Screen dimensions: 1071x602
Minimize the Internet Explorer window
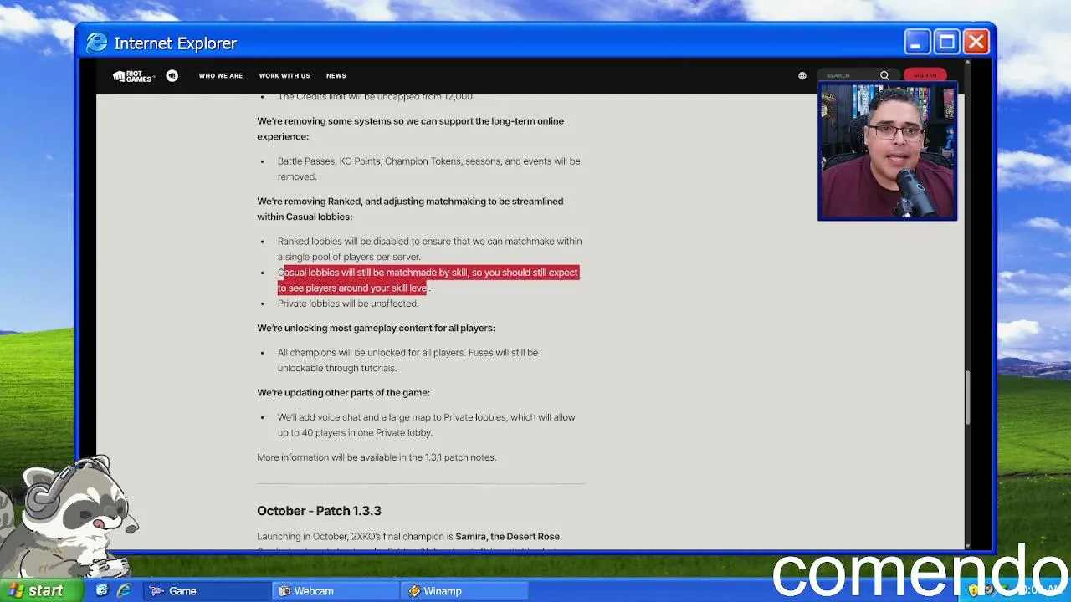916,42
